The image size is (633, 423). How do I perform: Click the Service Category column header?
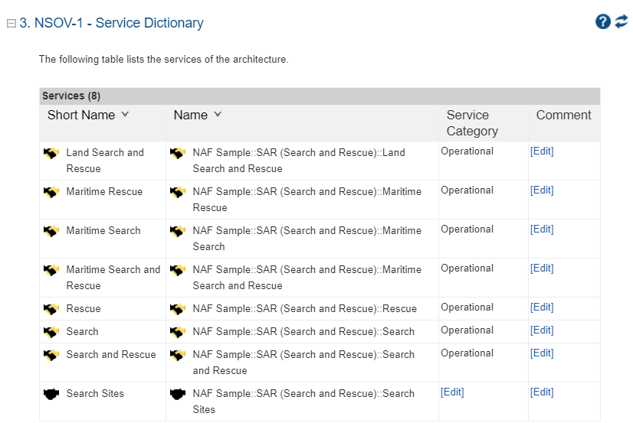(x=472, y=123)
